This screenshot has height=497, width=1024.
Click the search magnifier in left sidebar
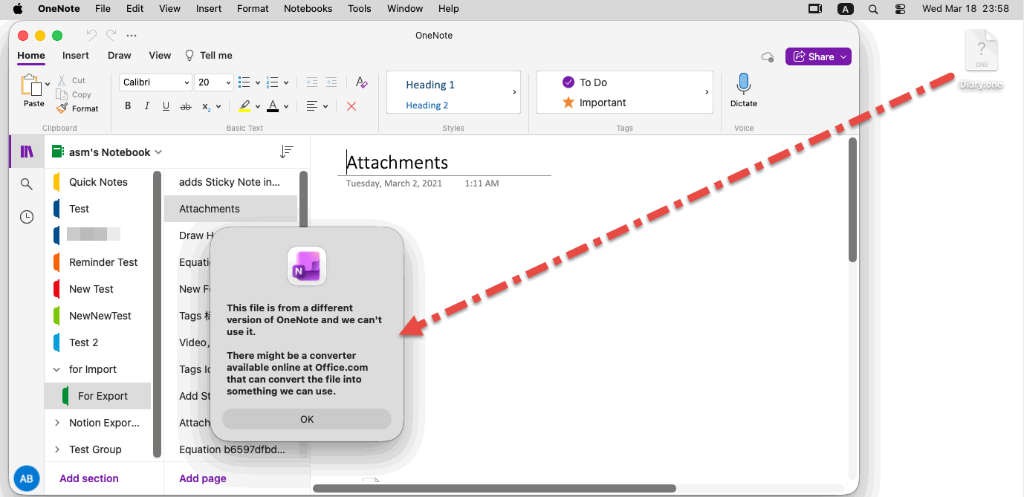point(27,184)
